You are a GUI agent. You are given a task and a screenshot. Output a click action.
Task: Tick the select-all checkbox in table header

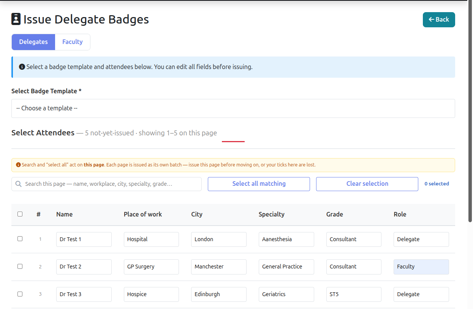(20, 214)
